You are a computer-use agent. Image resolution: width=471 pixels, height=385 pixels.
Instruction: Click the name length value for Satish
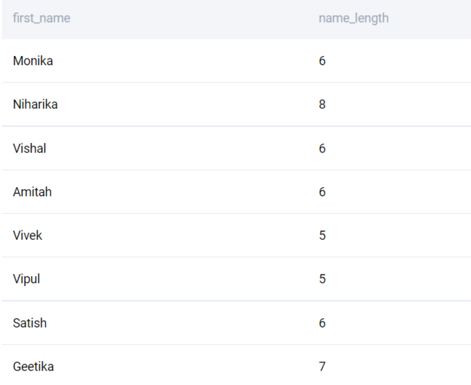322,323
